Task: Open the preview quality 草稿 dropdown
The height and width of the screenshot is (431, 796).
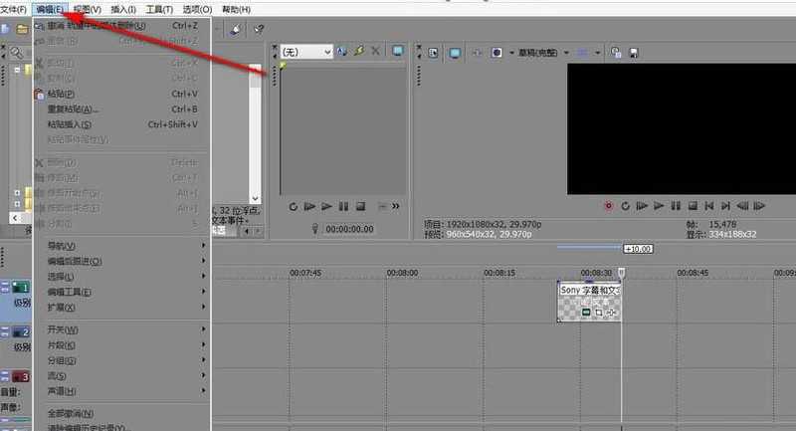Action: point(543,52)
